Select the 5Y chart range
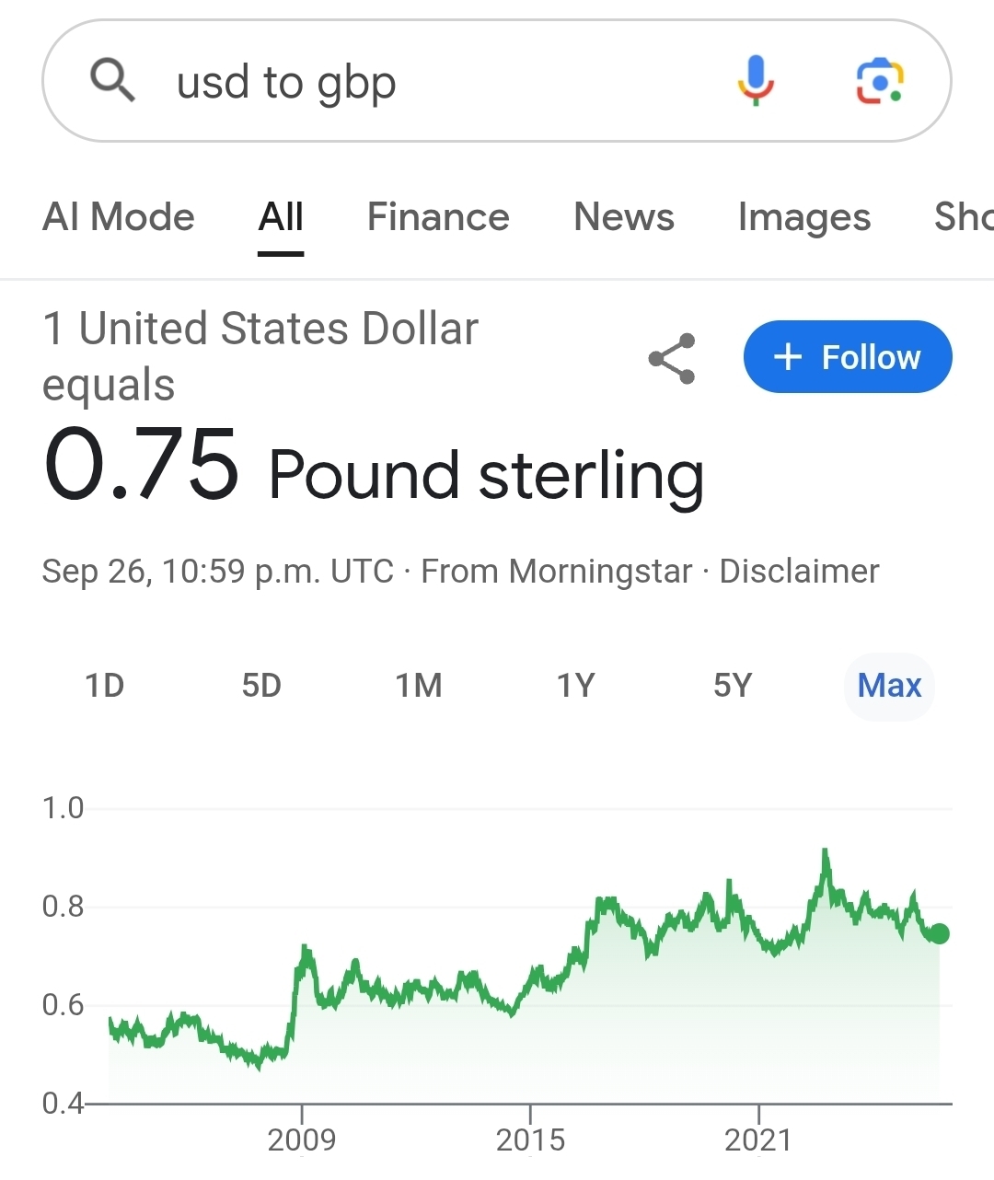This screenshot has width=994, height=1180. pos(733,686)
